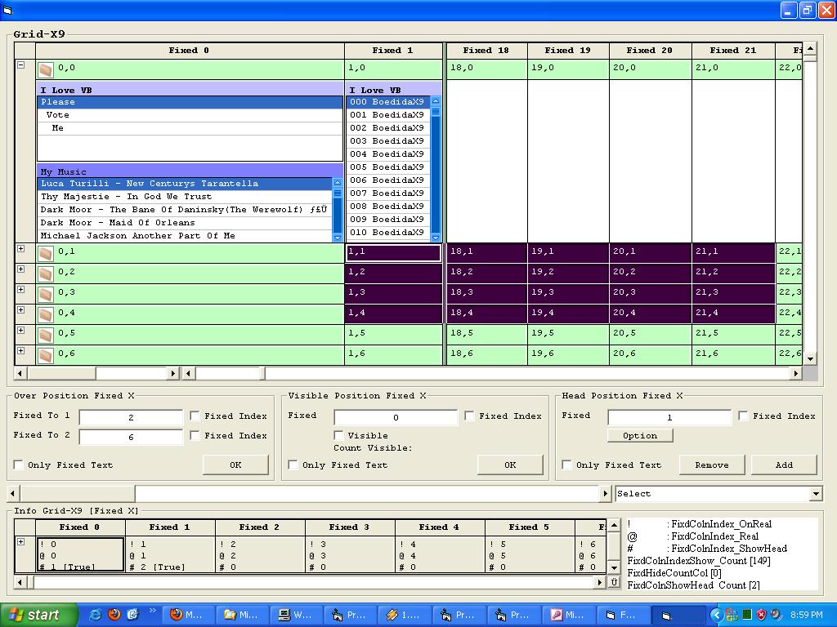Click the Fixed 0 column header
Screen dimensions: 837x627
tap(189, 51)
